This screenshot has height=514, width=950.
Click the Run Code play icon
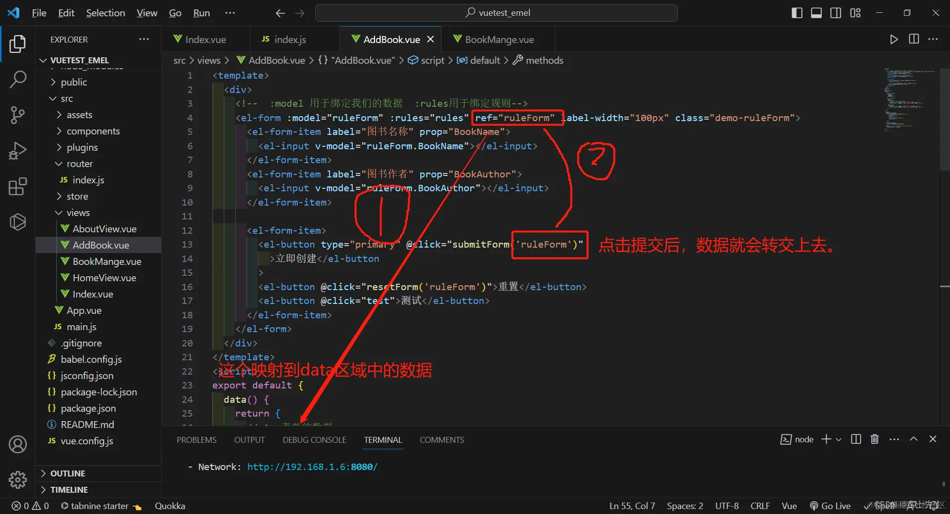(x=894, y=40)
